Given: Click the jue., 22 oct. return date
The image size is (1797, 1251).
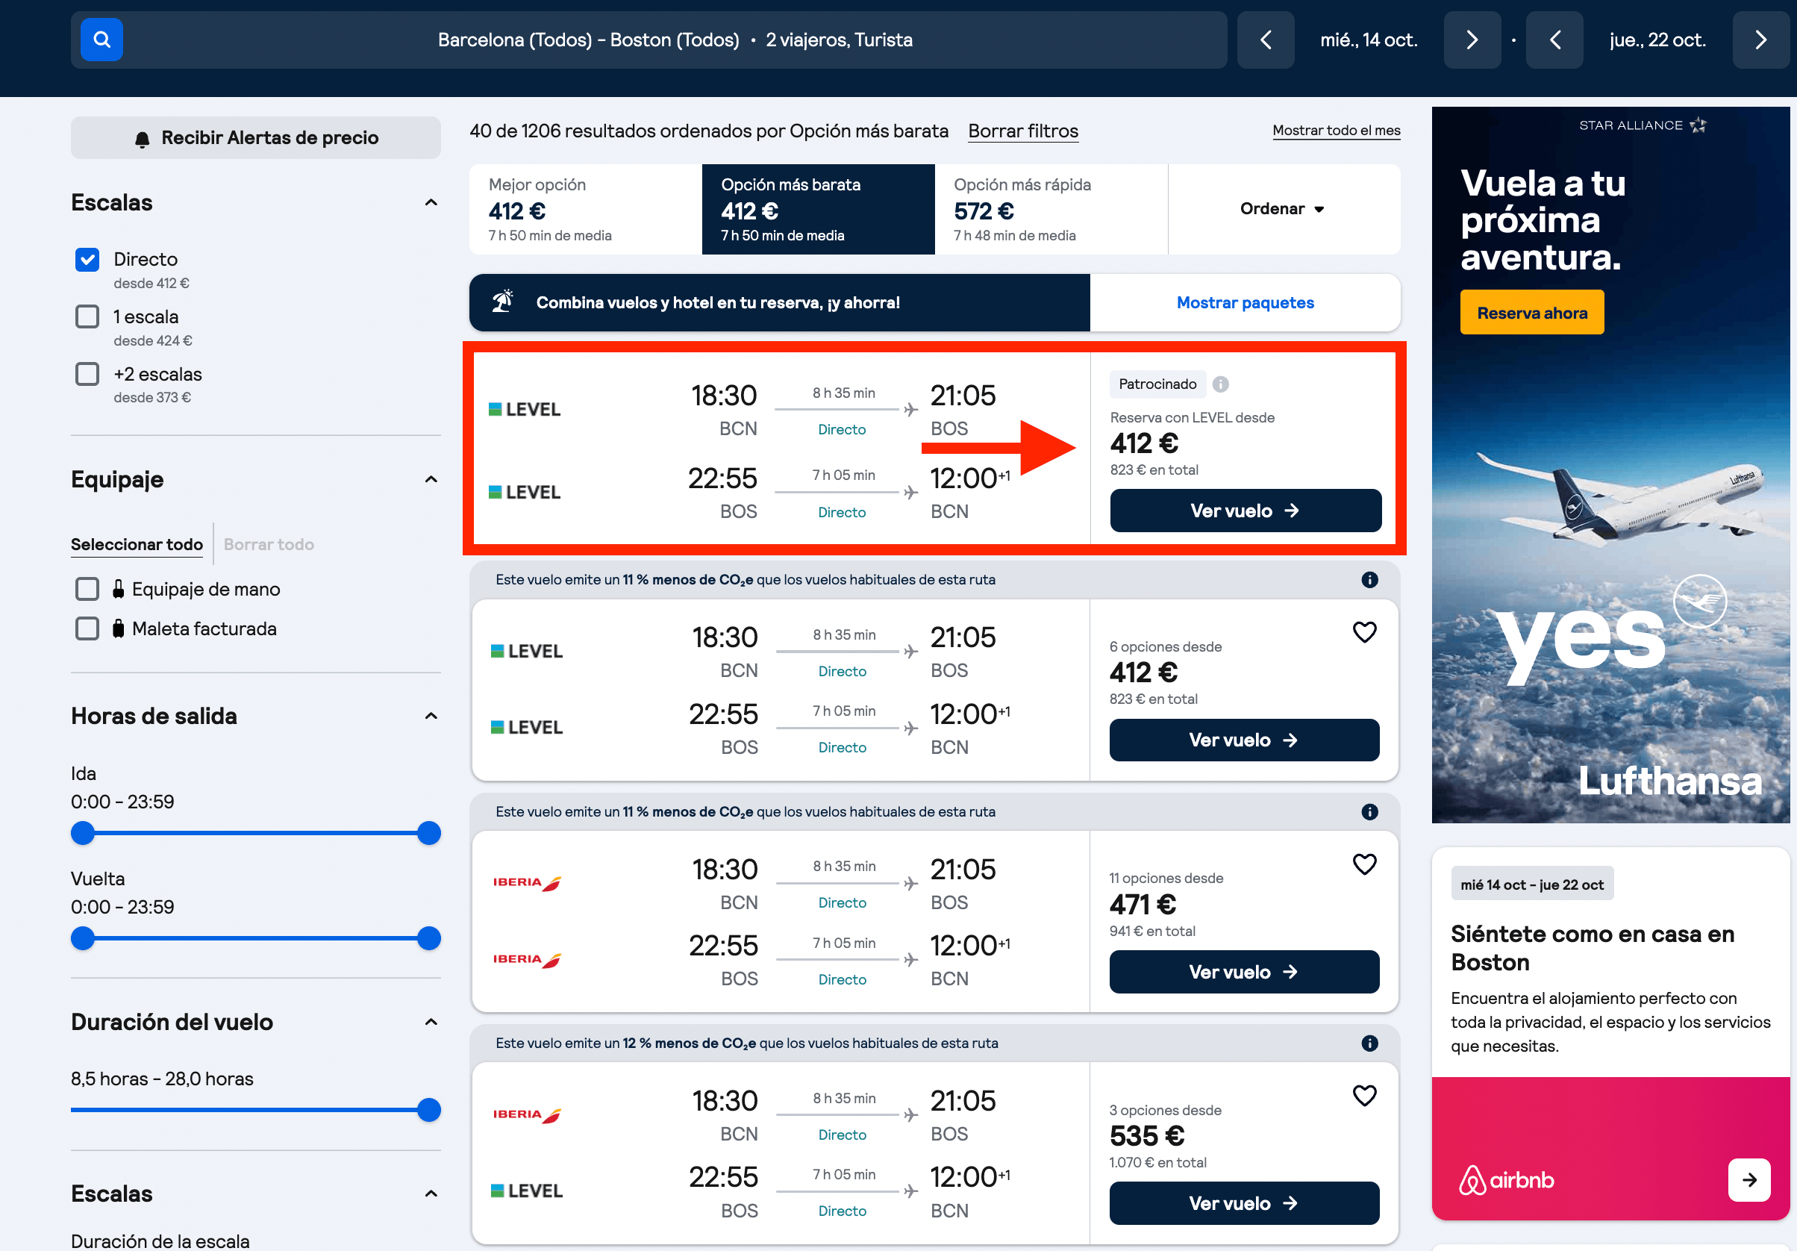Looking at the screenshot, I should (x=1657, y=40).
